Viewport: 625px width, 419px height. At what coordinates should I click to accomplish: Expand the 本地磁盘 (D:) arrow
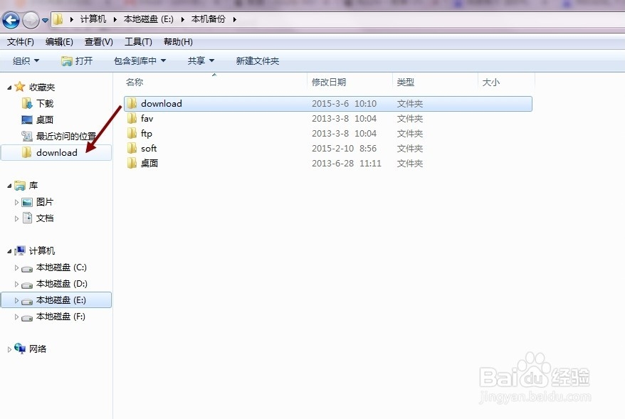(16, 284)
